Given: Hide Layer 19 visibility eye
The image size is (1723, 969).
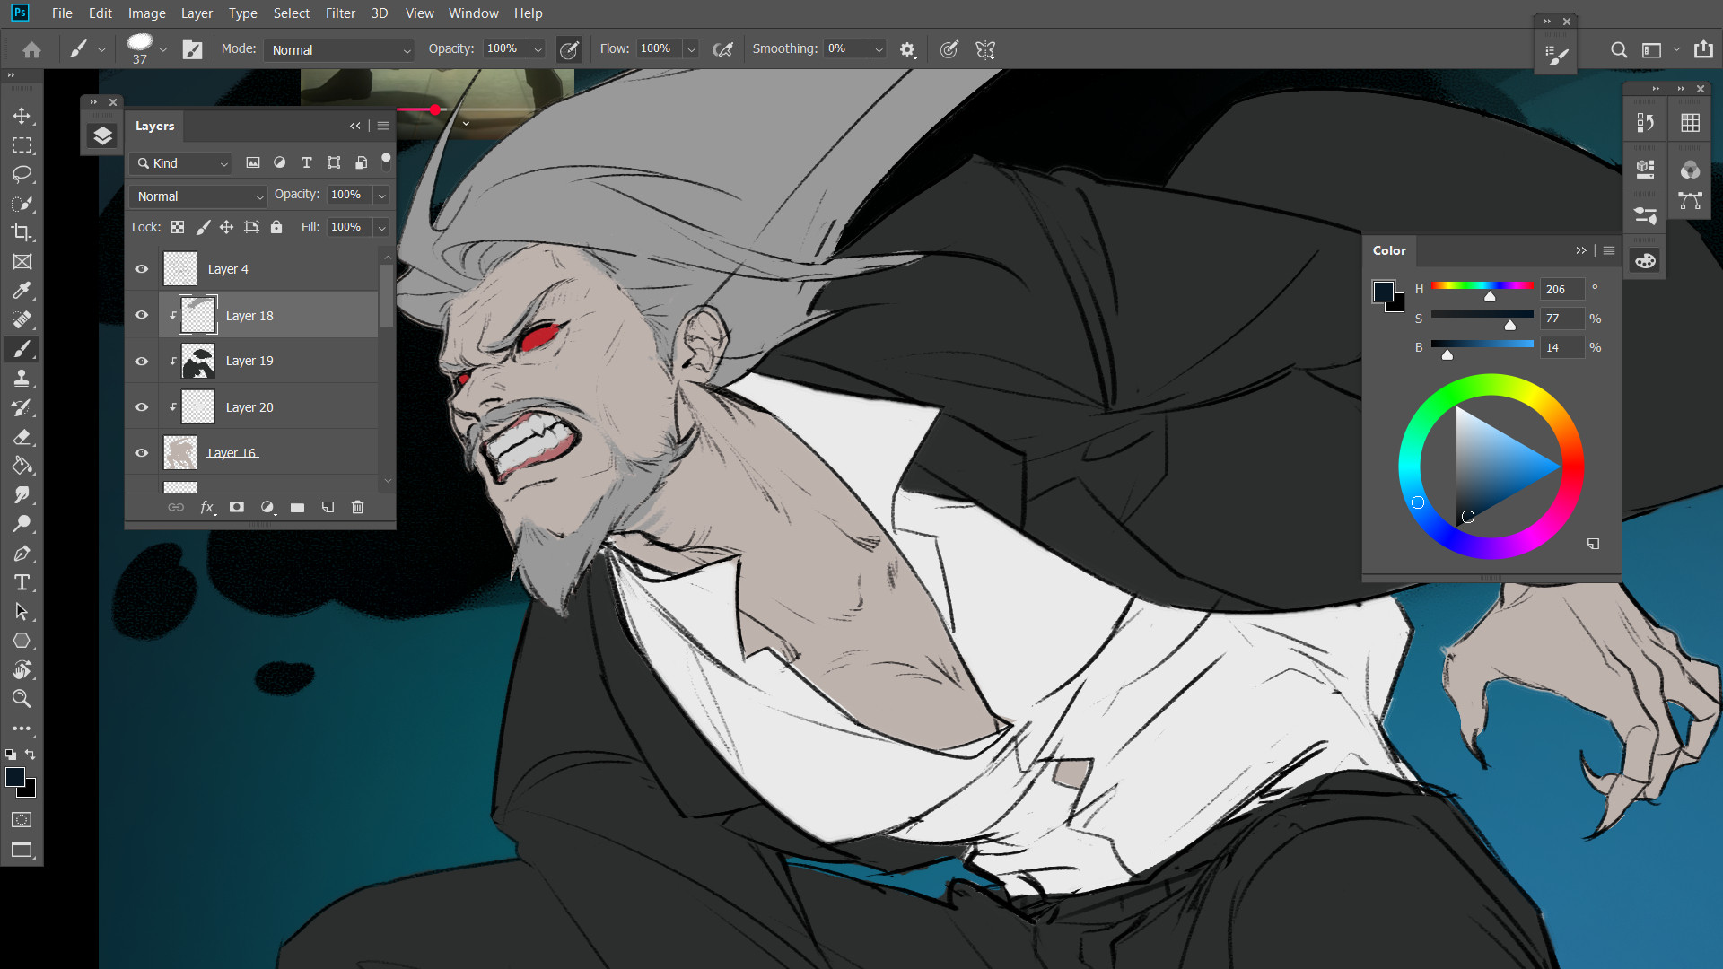Looking at the screenshot, I should pyautogui.click(x=142, y=361).
